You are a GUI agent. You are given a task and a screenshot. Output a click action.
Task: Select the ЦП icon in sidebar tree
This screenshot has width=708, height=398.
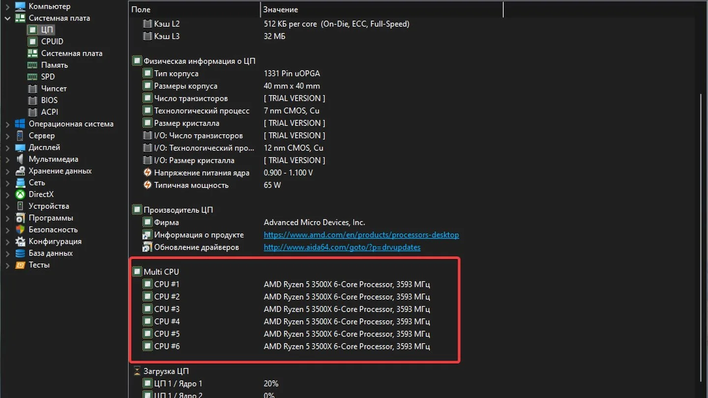tap(32, 30)
